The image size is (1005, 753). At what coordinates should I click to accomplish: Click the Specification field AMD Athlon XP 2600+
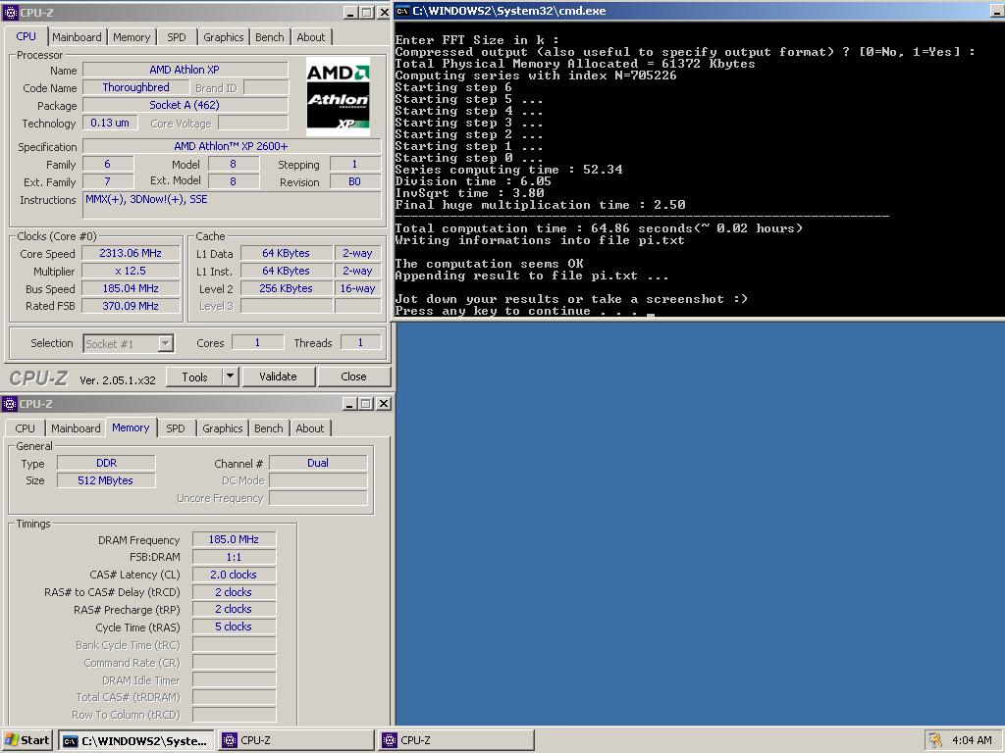(232, 146)
